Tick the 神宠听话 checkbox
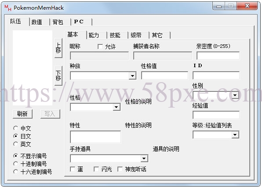 coord(120,169)
